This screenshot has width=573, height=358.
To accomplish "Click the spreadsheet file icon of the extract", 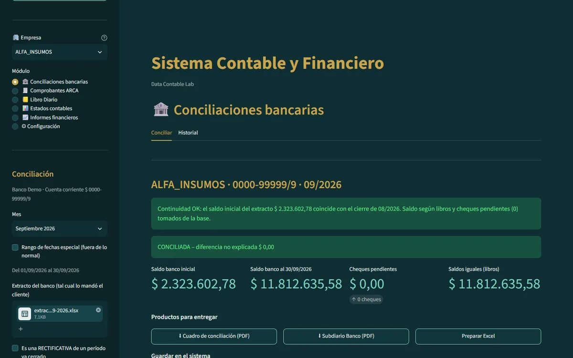I will tap(25, 314).
